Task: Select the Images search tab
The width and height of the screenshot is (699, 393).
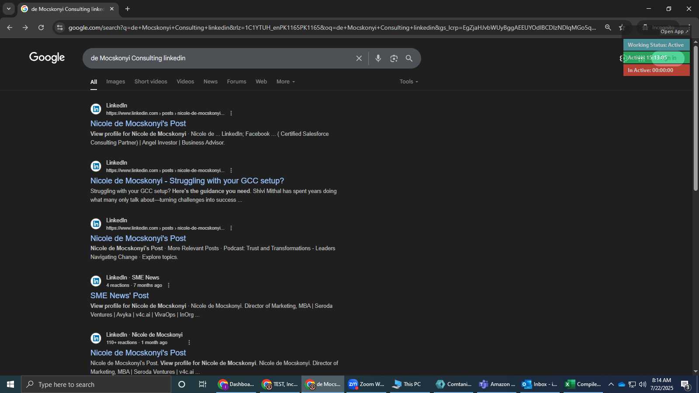Action: point(115,82)
